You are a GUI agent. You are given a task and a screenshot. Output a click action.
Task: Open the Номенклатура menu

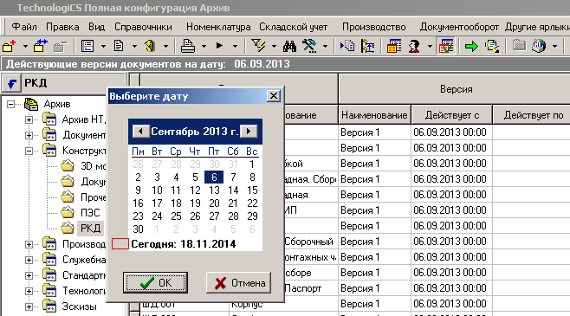[x=218, y=27]
